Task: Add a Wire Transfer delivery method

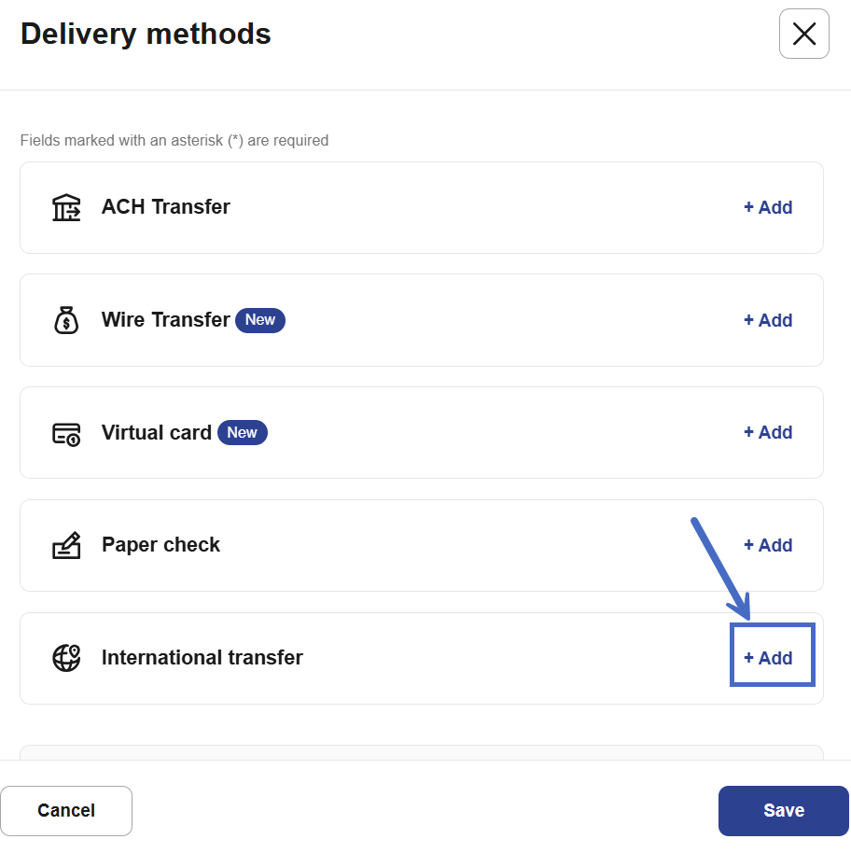Action: point(768,320)
